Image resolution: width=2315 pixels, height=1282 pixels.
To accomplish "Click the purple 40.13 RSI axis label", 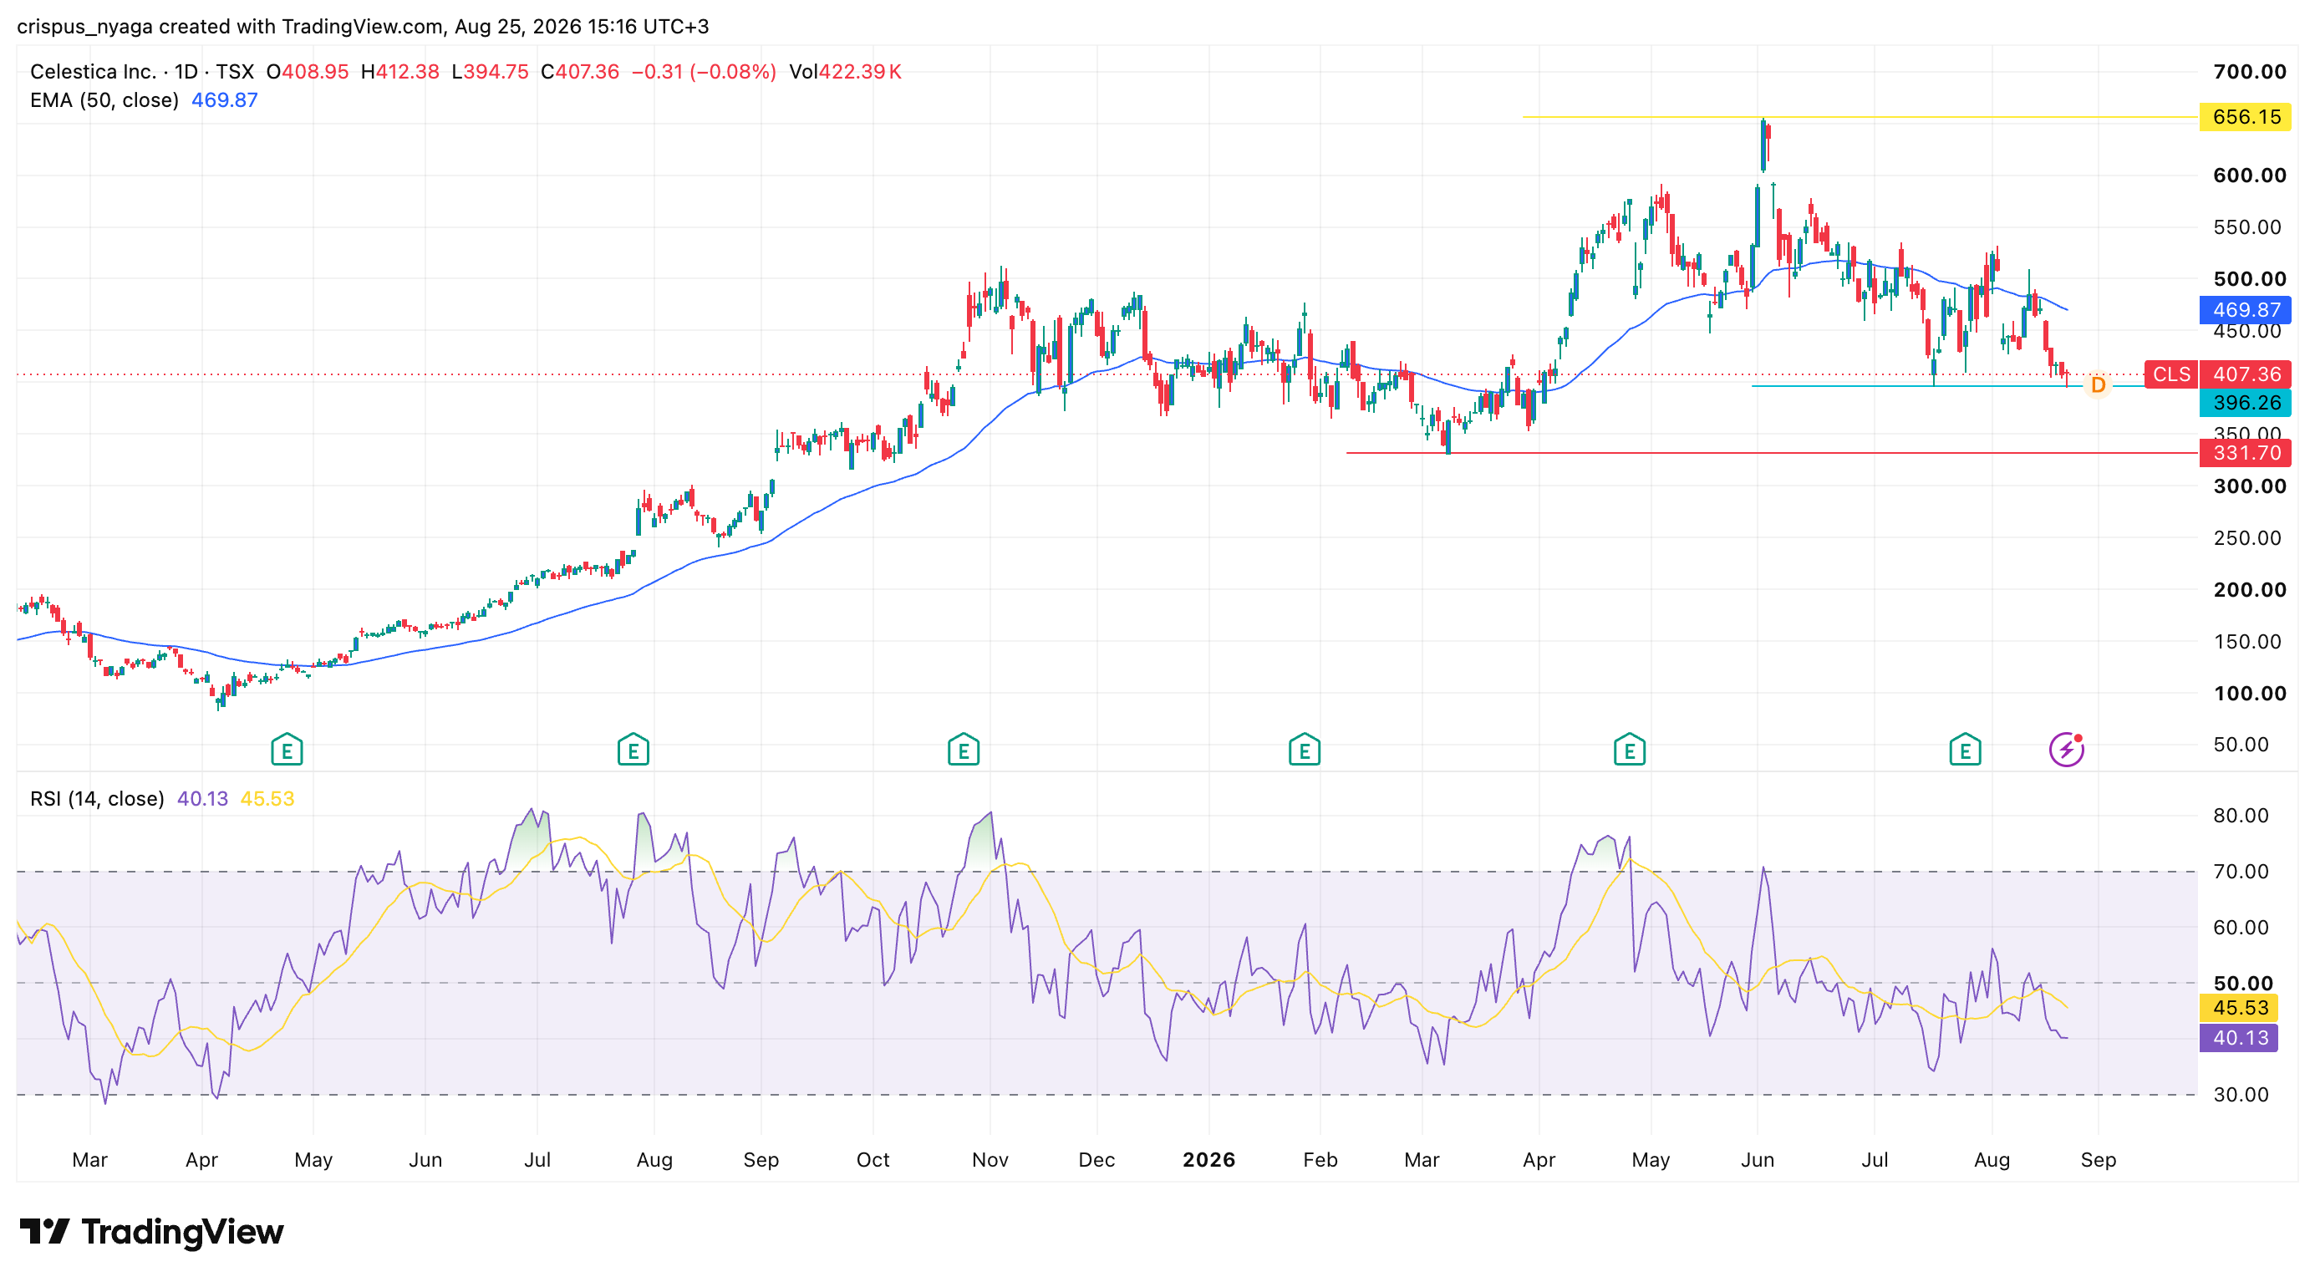I will coord(2239,1039).
